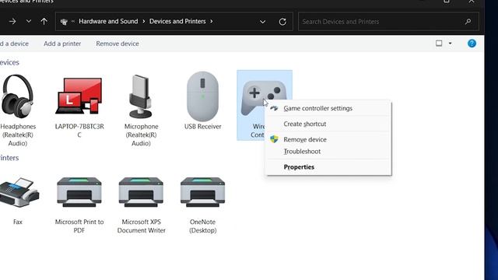Expand chevron after Devices and Printers breadcrumb
Screen dimensions: 498x280
[x=211, y=21]
